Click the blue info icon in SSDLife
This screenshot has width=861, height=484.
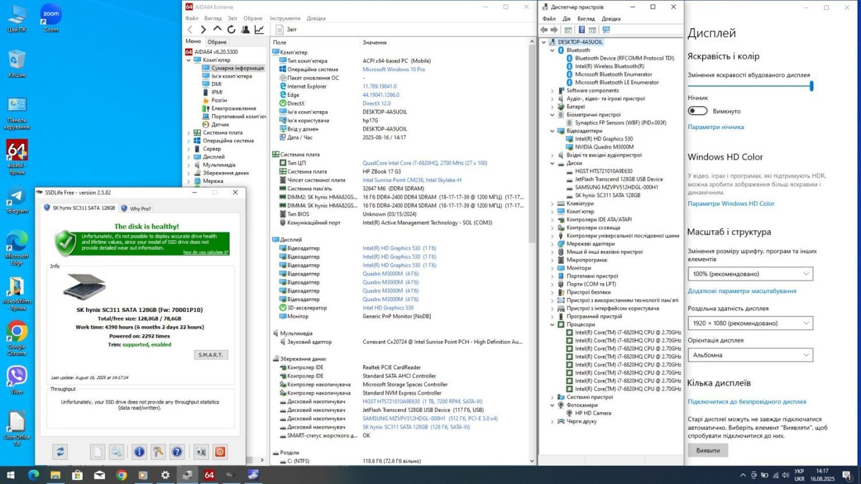click(x=139, y=452)
